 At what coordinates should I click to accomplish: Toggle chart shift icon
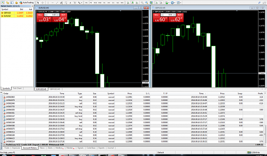tap(161, 3)
